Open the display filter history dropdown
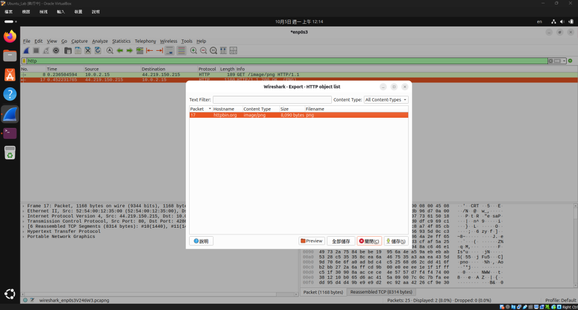578x310 pixels. coord(564,61)
